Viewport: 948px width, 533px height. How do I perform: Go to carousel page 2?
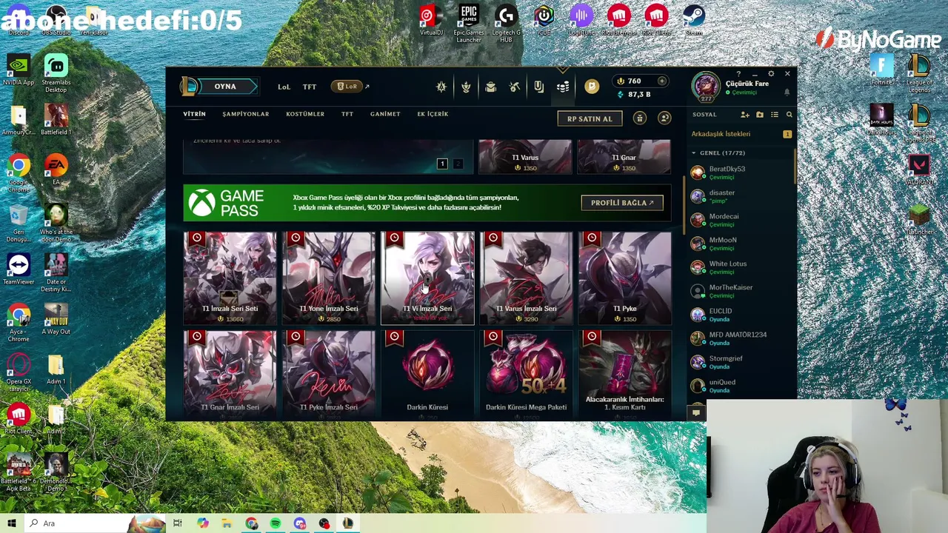pos(458,164)
